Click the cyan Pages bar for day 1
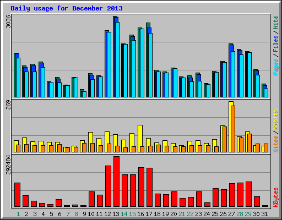Viewport: 282px width, 220px height. coord(18,78)
